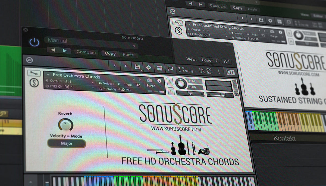Click the exclamation warning icon in front Kontakt
This screenshot has height=186, width=326.
point(219,71)
